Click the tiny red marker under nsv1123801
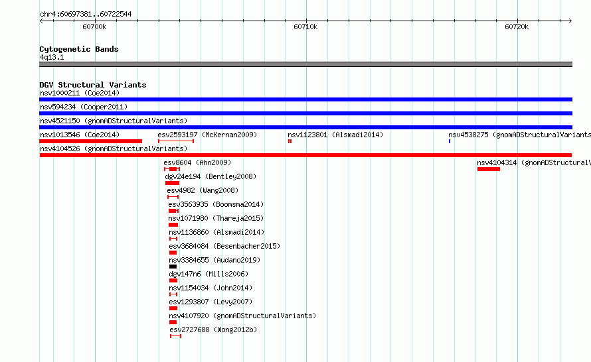The image size is (591, 362). coord(290,141)
